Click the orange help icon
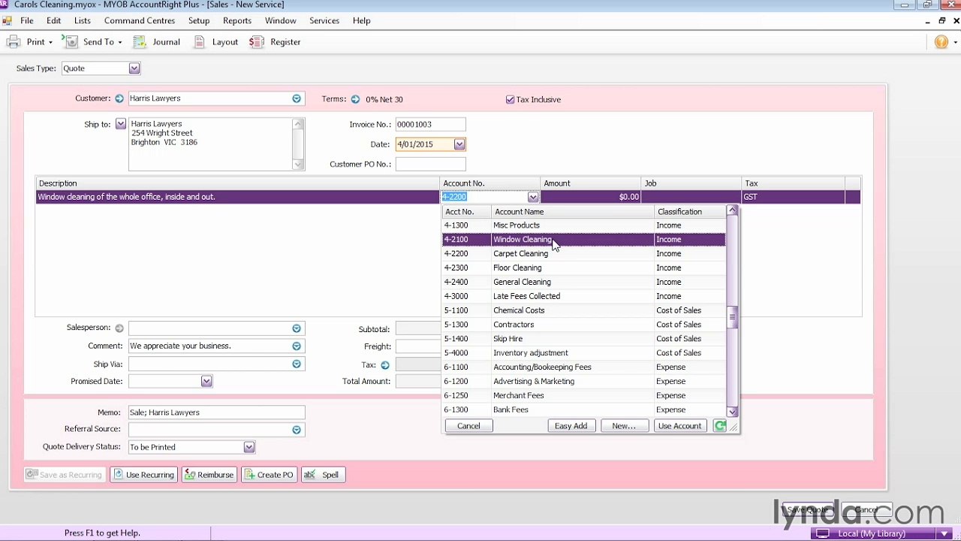961x541 pixels. pyautogui.click(x=941, y=42)
